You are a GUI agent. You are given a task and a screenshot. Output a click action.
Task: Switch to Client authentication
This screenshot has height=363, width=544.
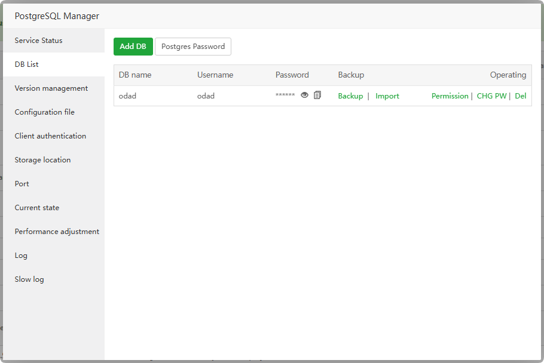click(54, 136)
